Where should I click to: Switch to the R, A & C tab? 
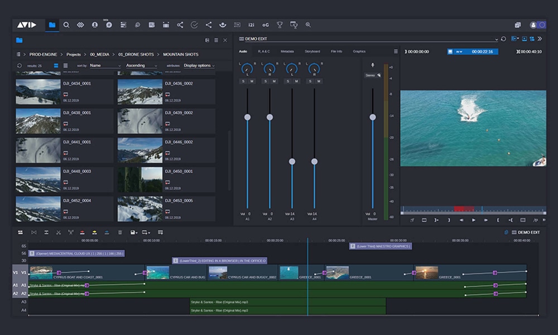(264, 51)
